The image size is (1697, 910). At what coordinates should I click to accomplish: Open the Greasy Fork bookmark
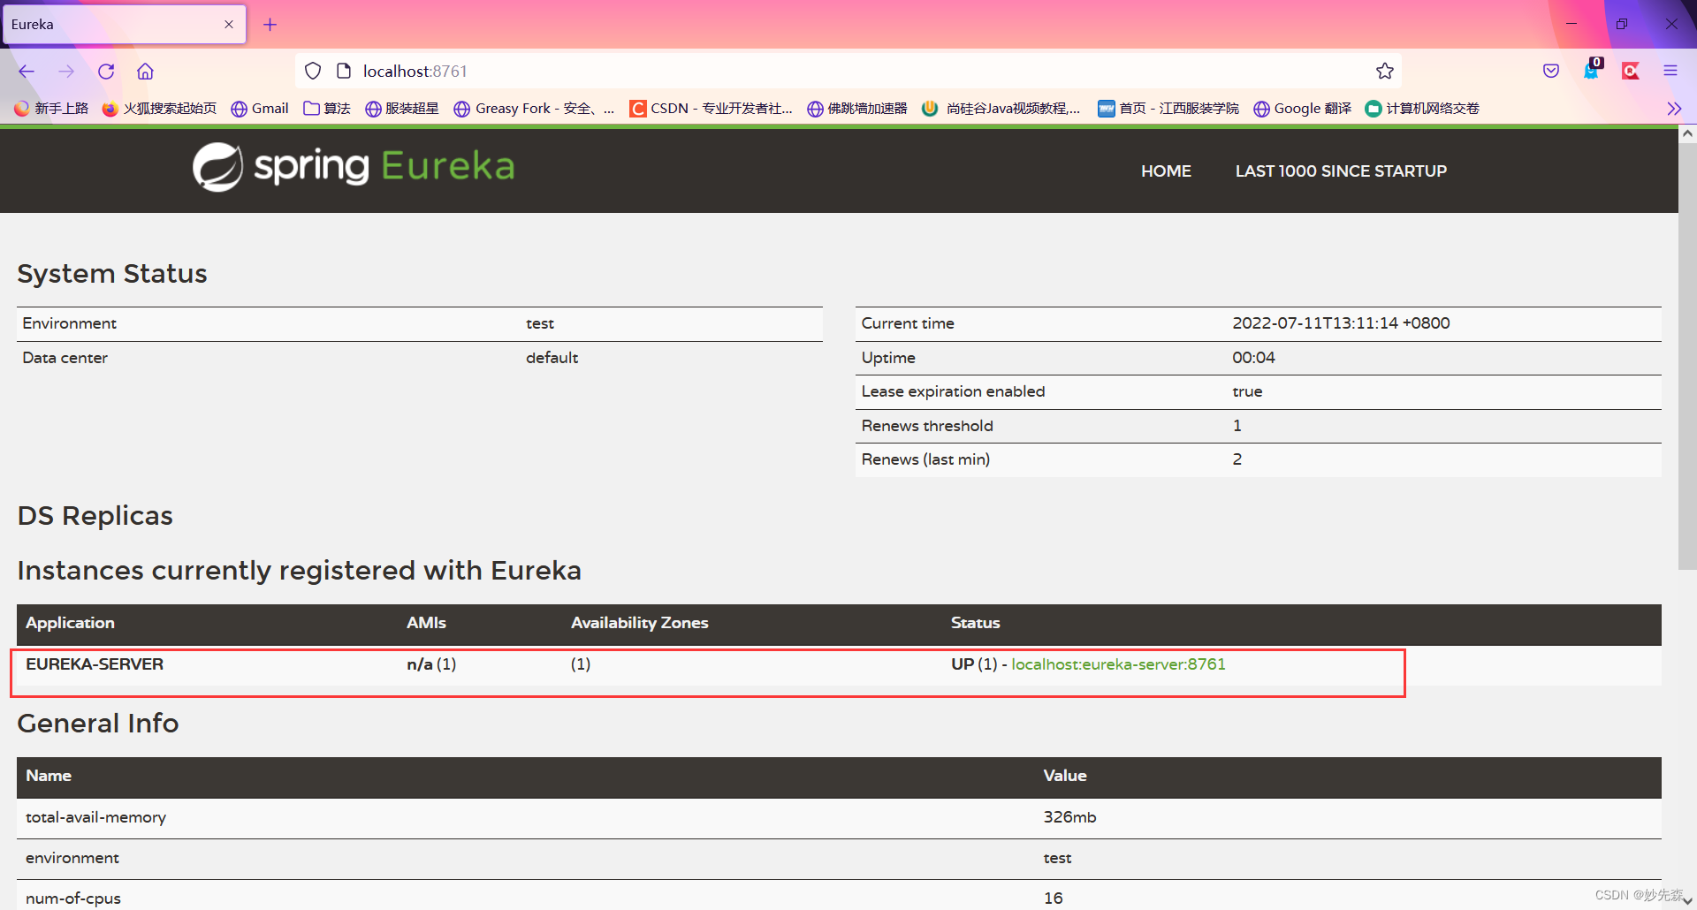pyautogui.click(x=534, y=109)
